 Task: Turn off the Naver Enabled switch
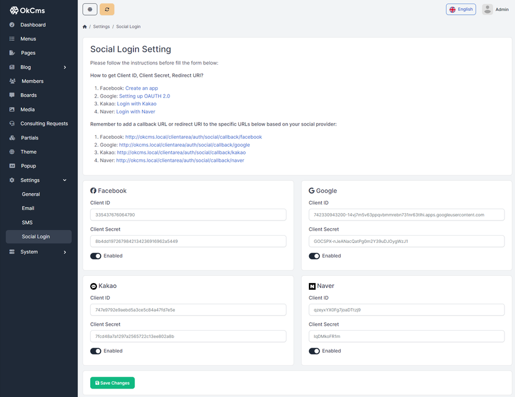(x=314, y=351)
